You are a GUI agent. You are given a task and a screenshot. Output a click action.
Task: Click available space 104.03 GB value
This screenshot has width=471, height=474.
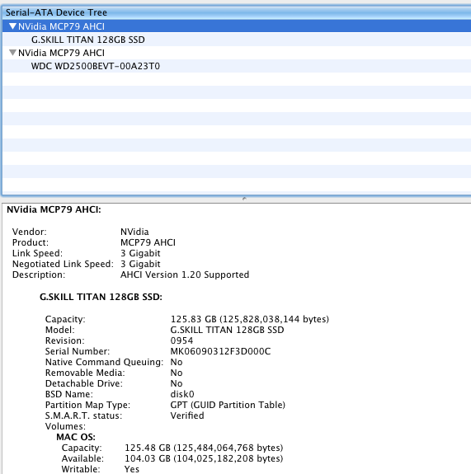click(204, 458)
